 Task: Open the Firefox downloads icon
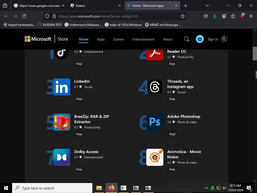point(215,16)
